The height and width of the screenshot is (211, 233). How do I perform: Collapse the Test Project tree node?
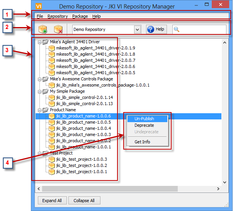click(x=39, y=153)
